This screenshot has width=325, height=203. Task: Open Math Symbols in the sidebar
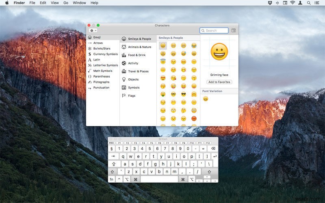coord(102,71)
